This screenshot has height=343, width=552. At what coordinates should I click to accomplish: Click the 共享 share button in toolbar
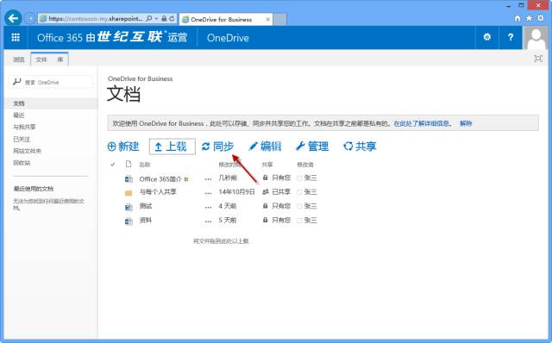click(360, 147)
